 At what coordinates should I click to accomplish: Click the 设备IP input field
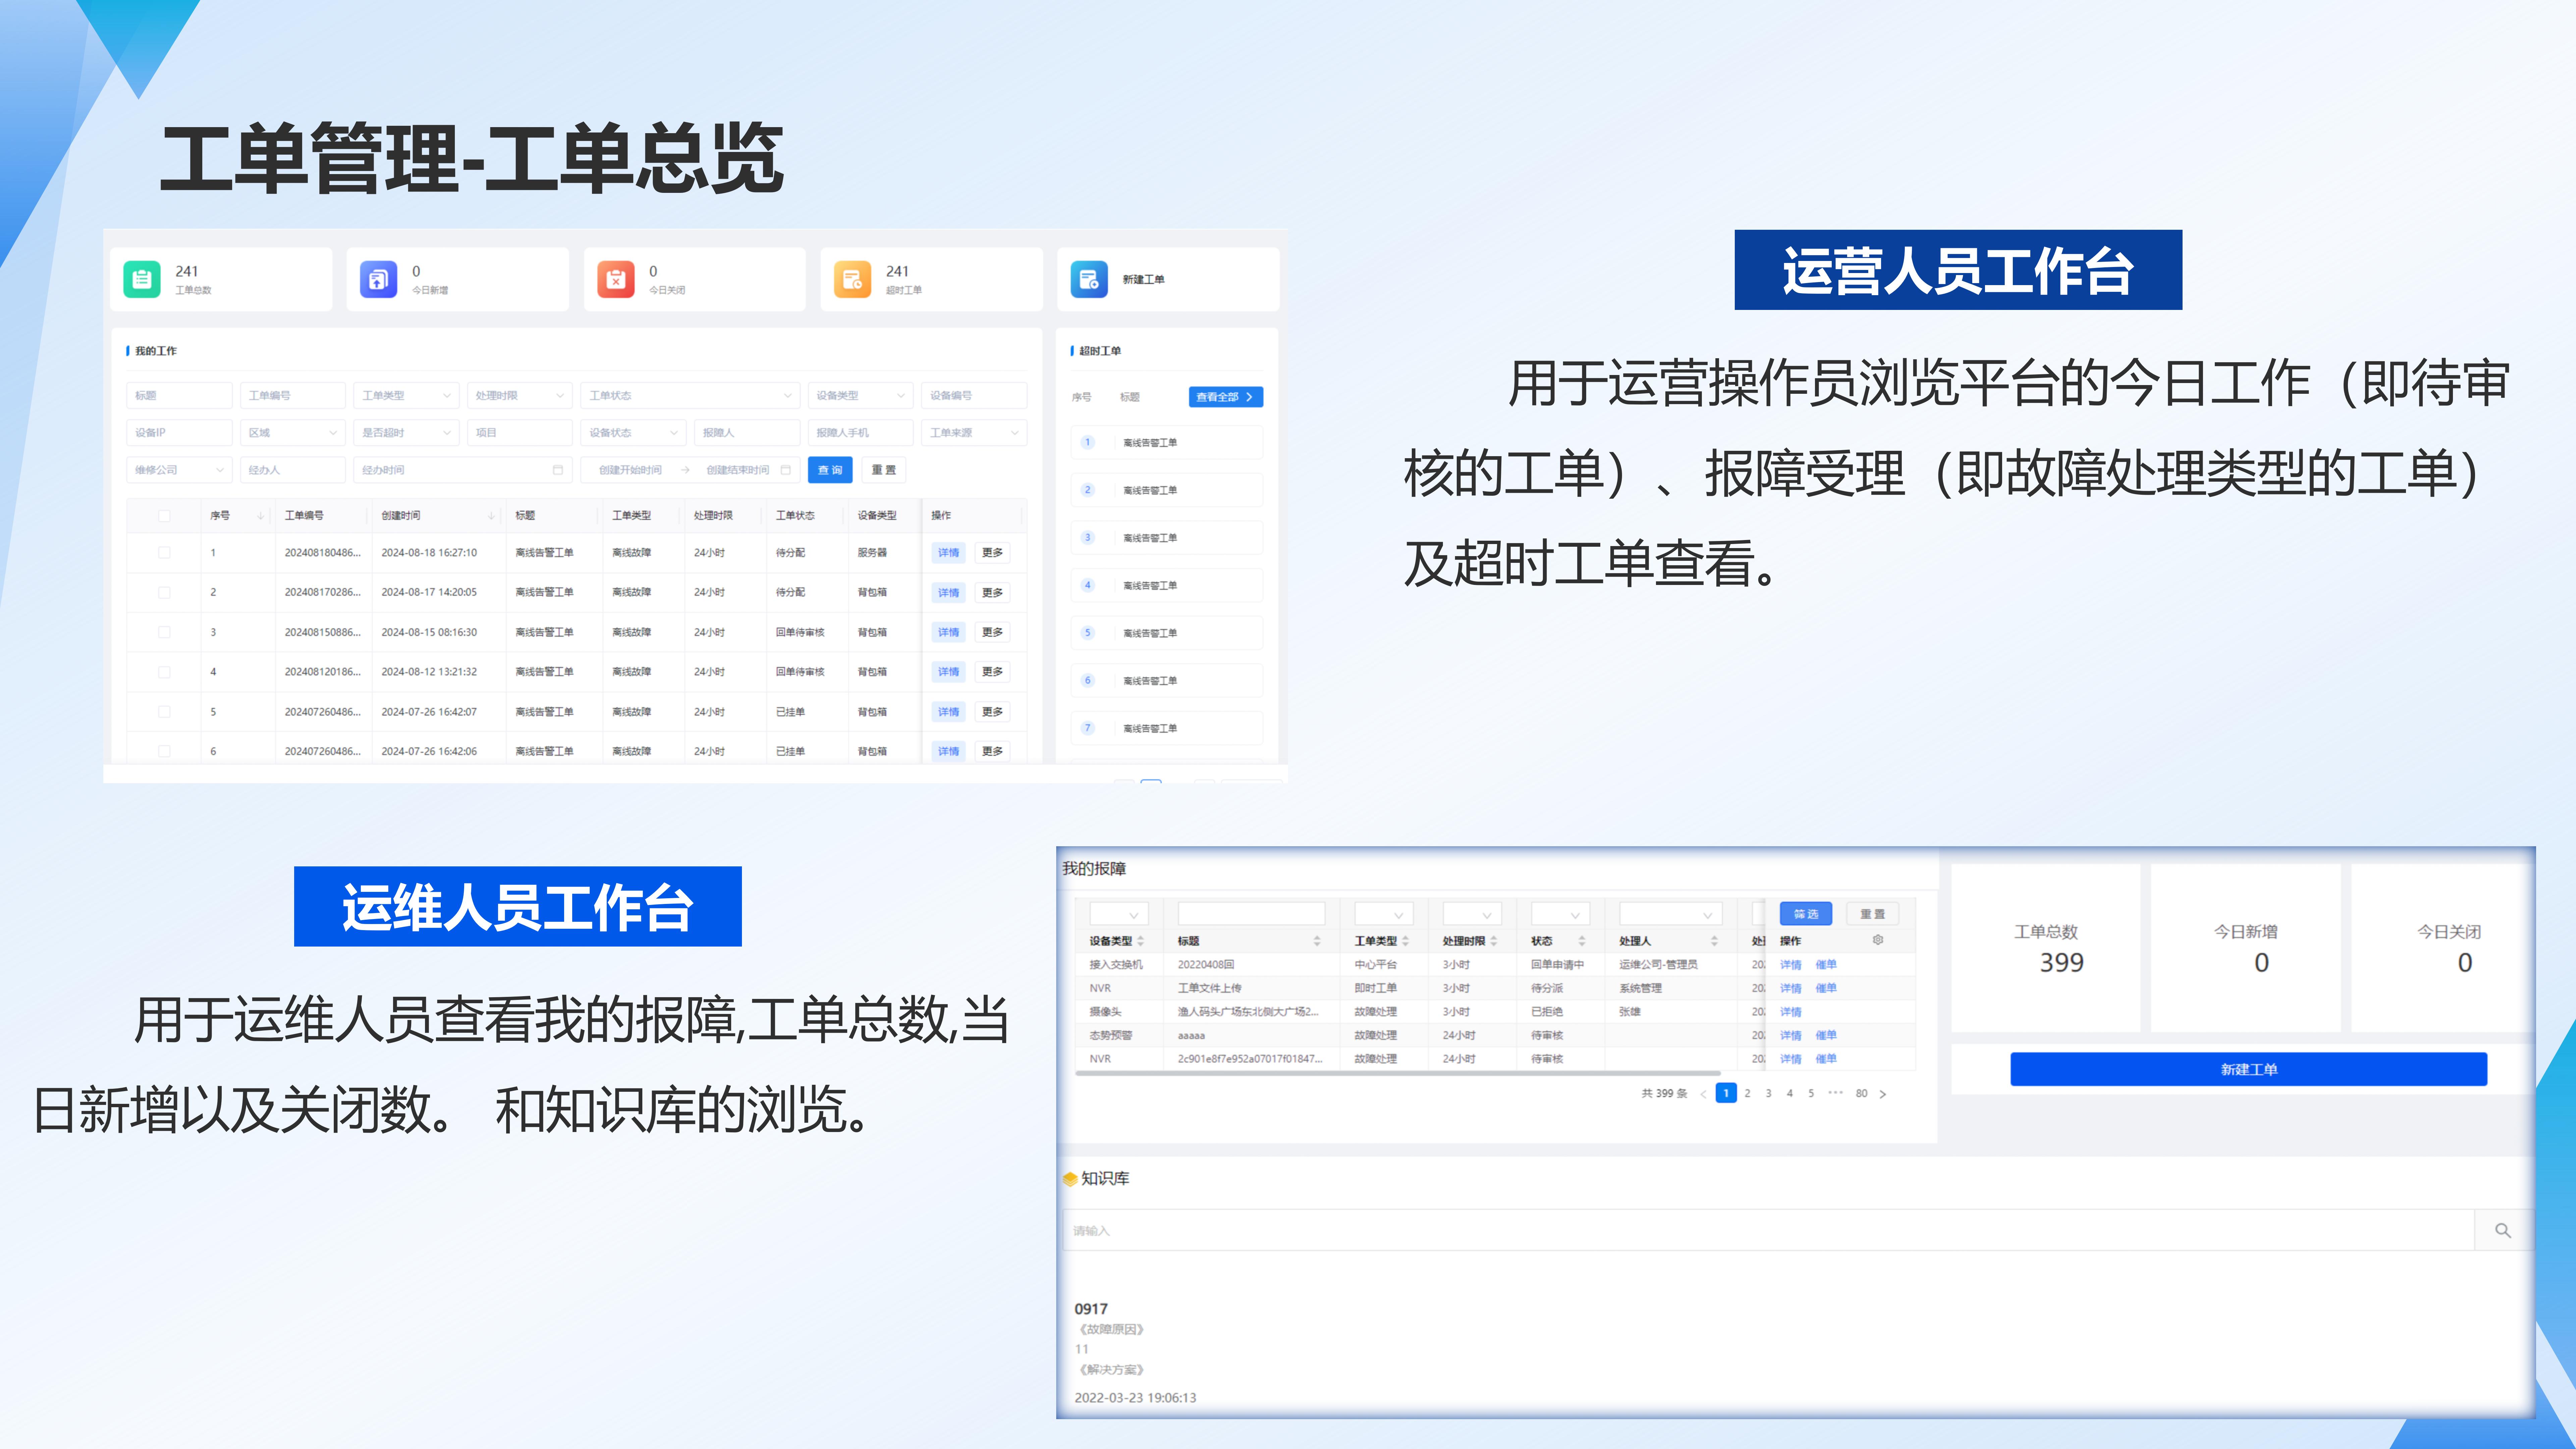179,433
